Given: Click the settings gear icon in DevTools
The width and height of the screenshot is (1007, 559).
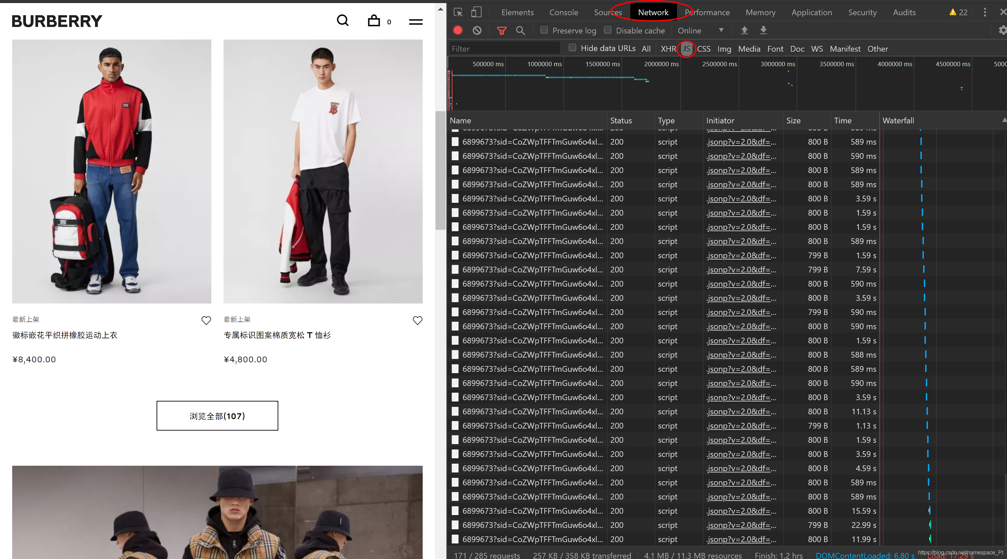Looking at the screenshot, I should click(x=1002, y=30).
